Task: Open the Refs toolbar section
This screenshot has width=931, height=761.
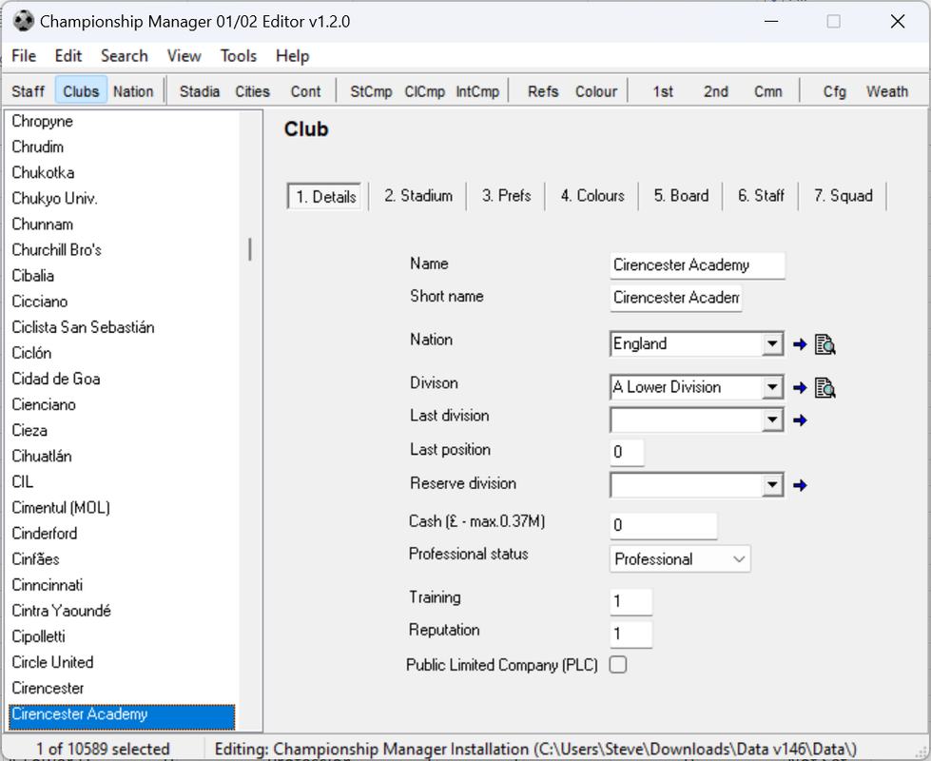Action: click(x=543, y=91)
